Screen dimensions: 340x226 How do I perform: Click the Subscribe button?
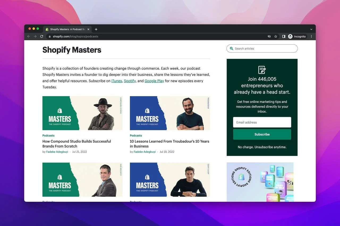(x=262, y=134)
